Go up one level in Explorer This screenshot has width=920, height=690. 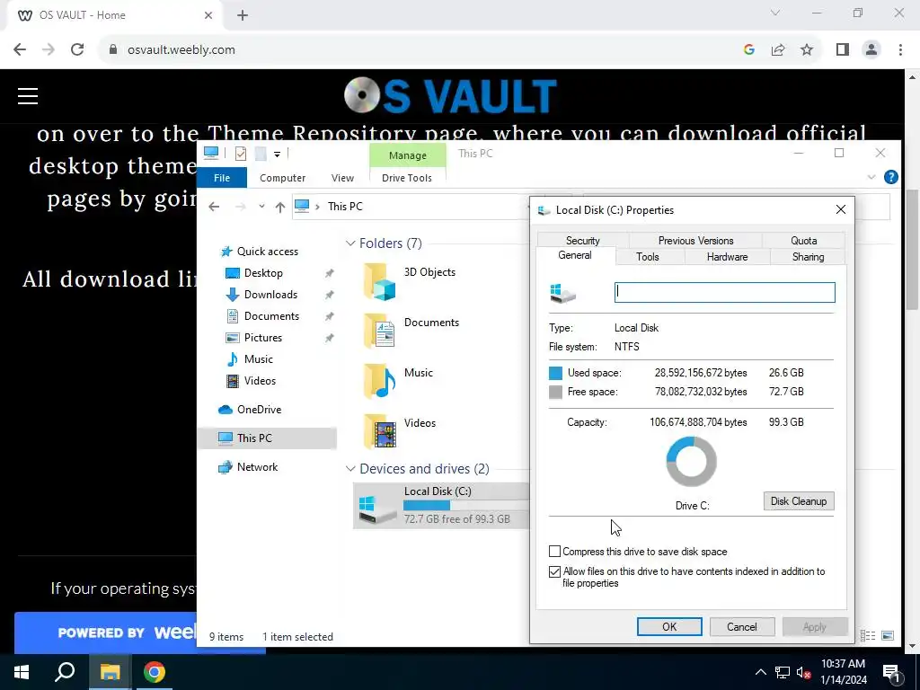pyautogui.click(x=280, y=207)
